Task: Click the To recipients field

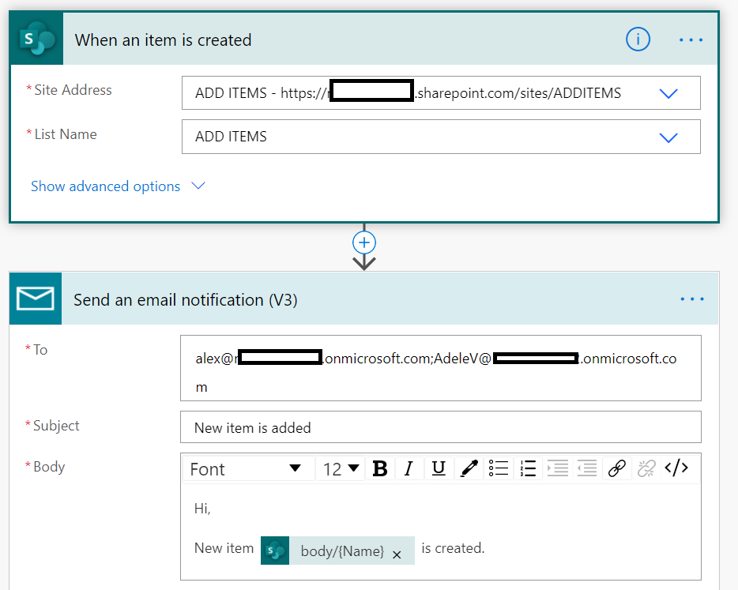Action: (x=441, y=368)
